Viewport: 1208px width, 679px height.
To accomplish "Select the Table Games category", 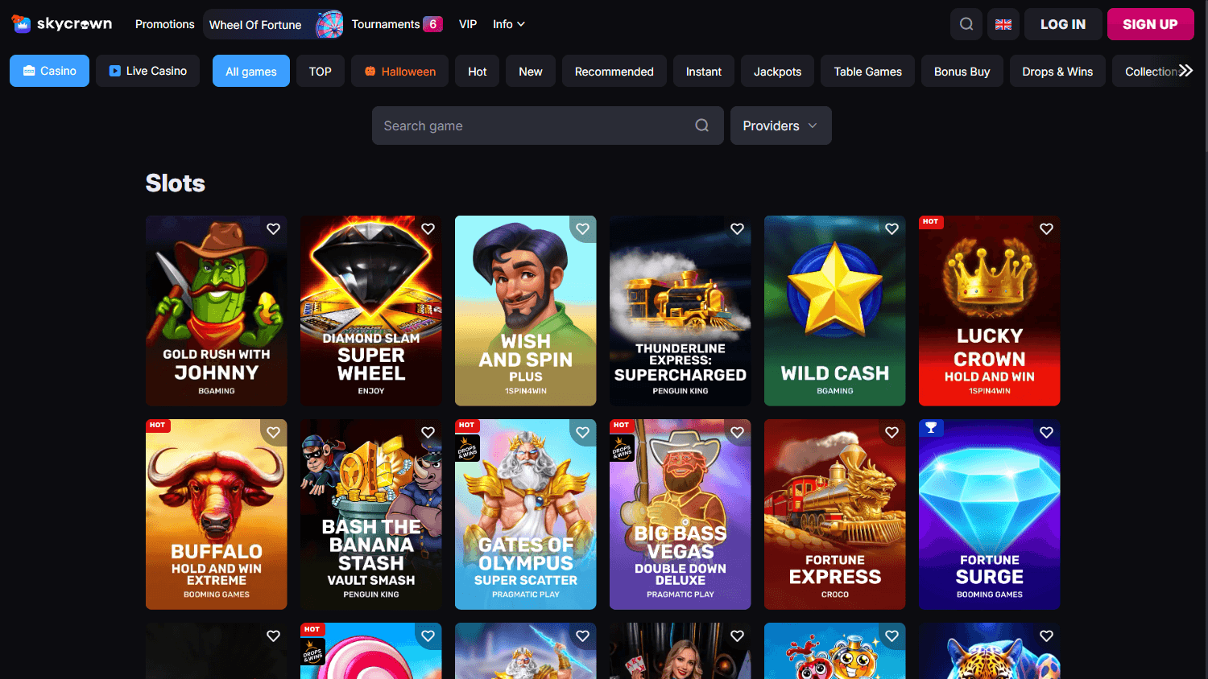I will (x=867, y=71).
